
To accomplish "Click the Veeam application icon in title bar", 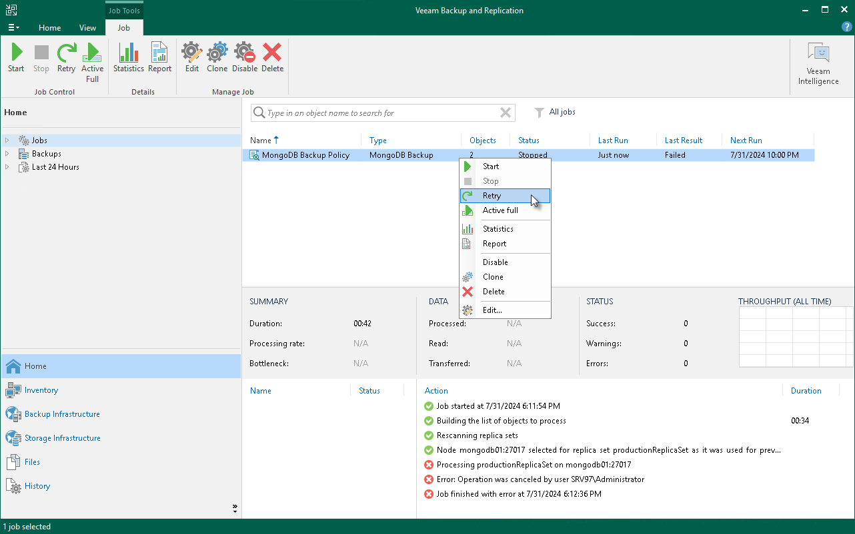I will point(11,10).
